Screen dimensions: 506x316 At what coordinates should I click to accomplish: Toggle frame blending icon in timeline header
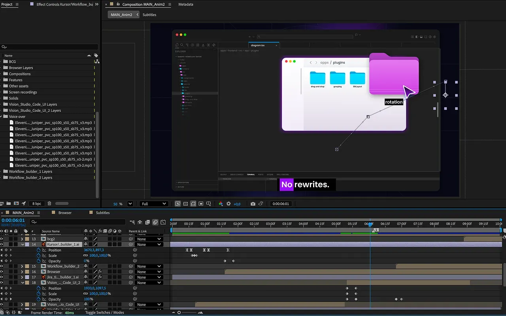point(147,222)
